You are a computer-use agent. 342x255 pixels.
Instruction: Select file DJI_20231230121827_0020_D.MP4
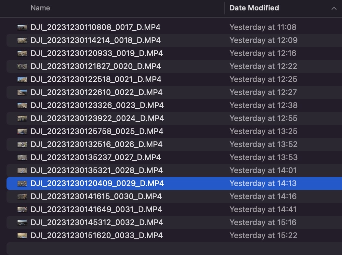coord(98,66)
